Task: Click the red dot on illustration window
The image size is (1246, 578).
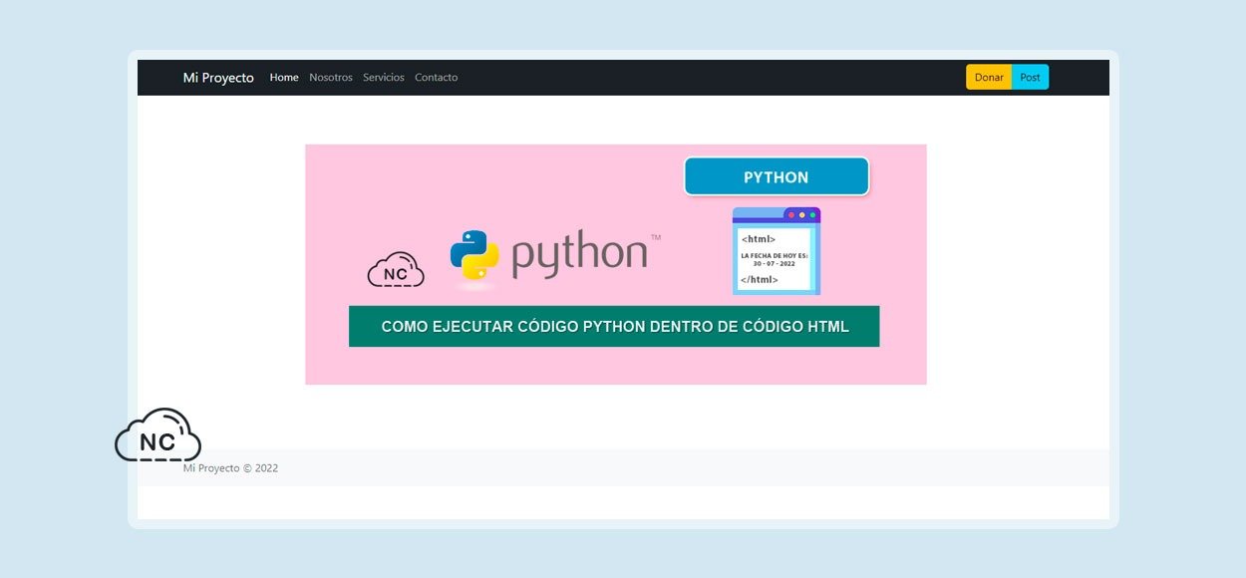Action: (791, 215)
